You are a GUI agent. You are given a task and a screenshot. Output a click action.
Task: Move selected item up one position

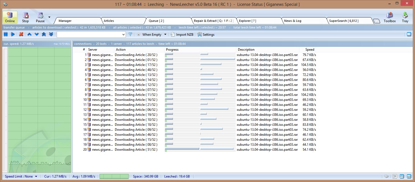[x=29, y=34]
